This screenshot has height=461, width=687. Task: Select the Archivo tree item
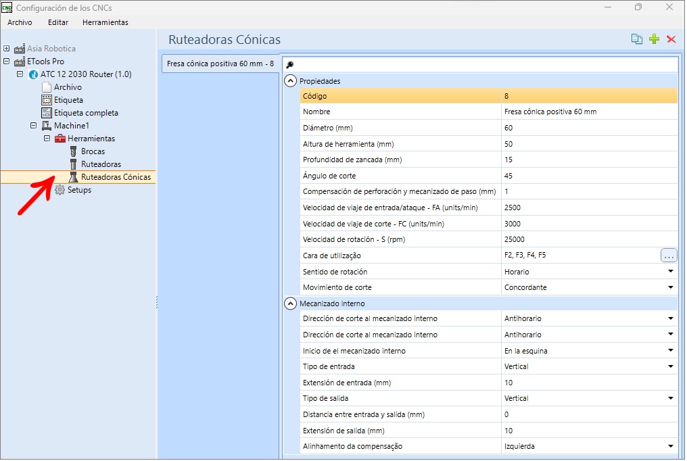pos(68,87)
